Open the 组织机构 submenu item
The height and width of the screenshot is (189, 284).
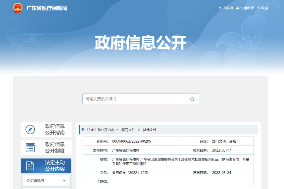46,181
